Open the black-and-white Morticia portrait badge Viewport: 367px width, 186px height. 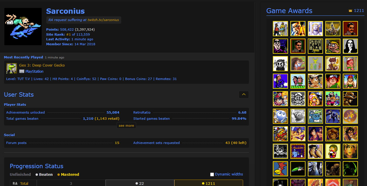click(350, 46)
